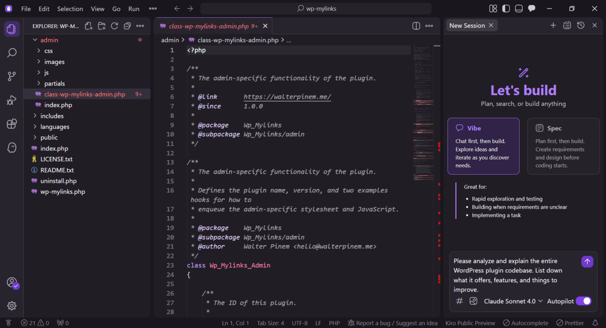
Task: Open the Extensions view
Action: click(x=12, y=124)
